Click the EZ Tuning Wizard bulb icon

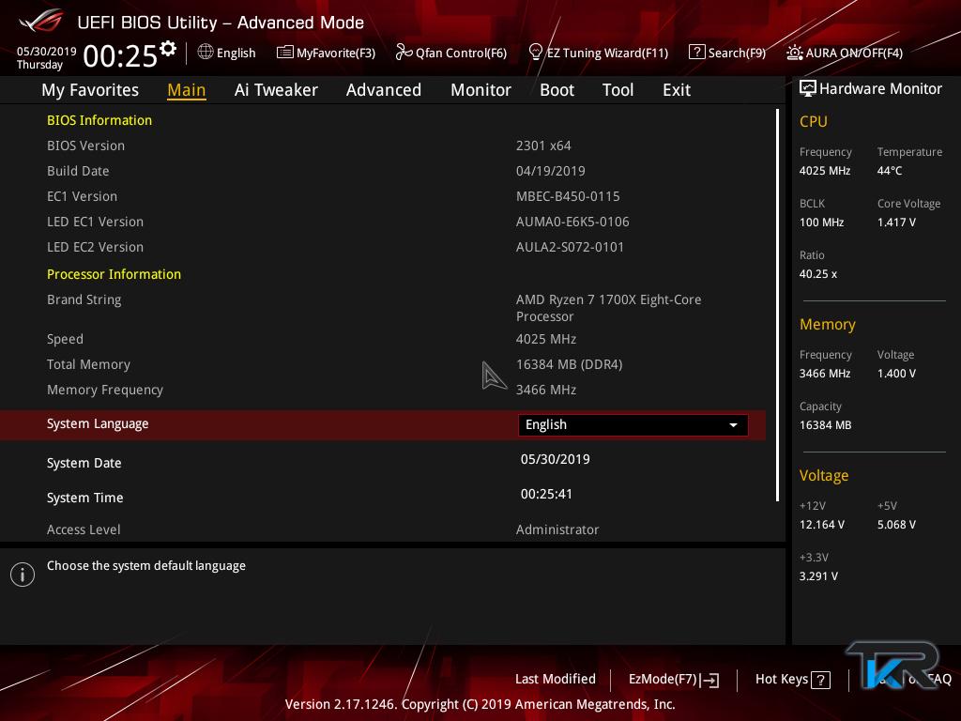point(536,53)
